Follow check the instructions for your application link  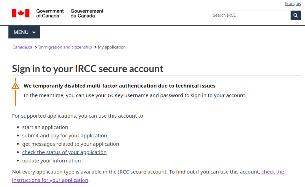(148, 176)
